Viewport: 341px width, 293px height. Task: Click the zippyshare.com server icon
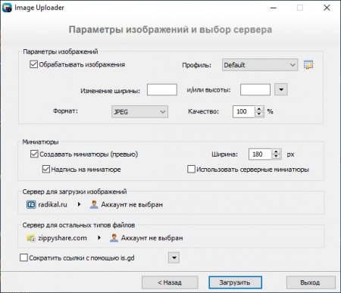31,238
